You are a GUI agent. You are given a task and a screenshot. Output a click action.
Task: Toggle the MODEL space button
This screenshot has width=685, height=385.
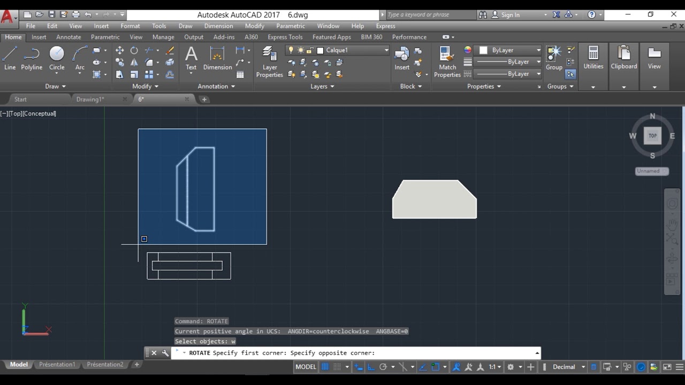[x=306, y=367]
